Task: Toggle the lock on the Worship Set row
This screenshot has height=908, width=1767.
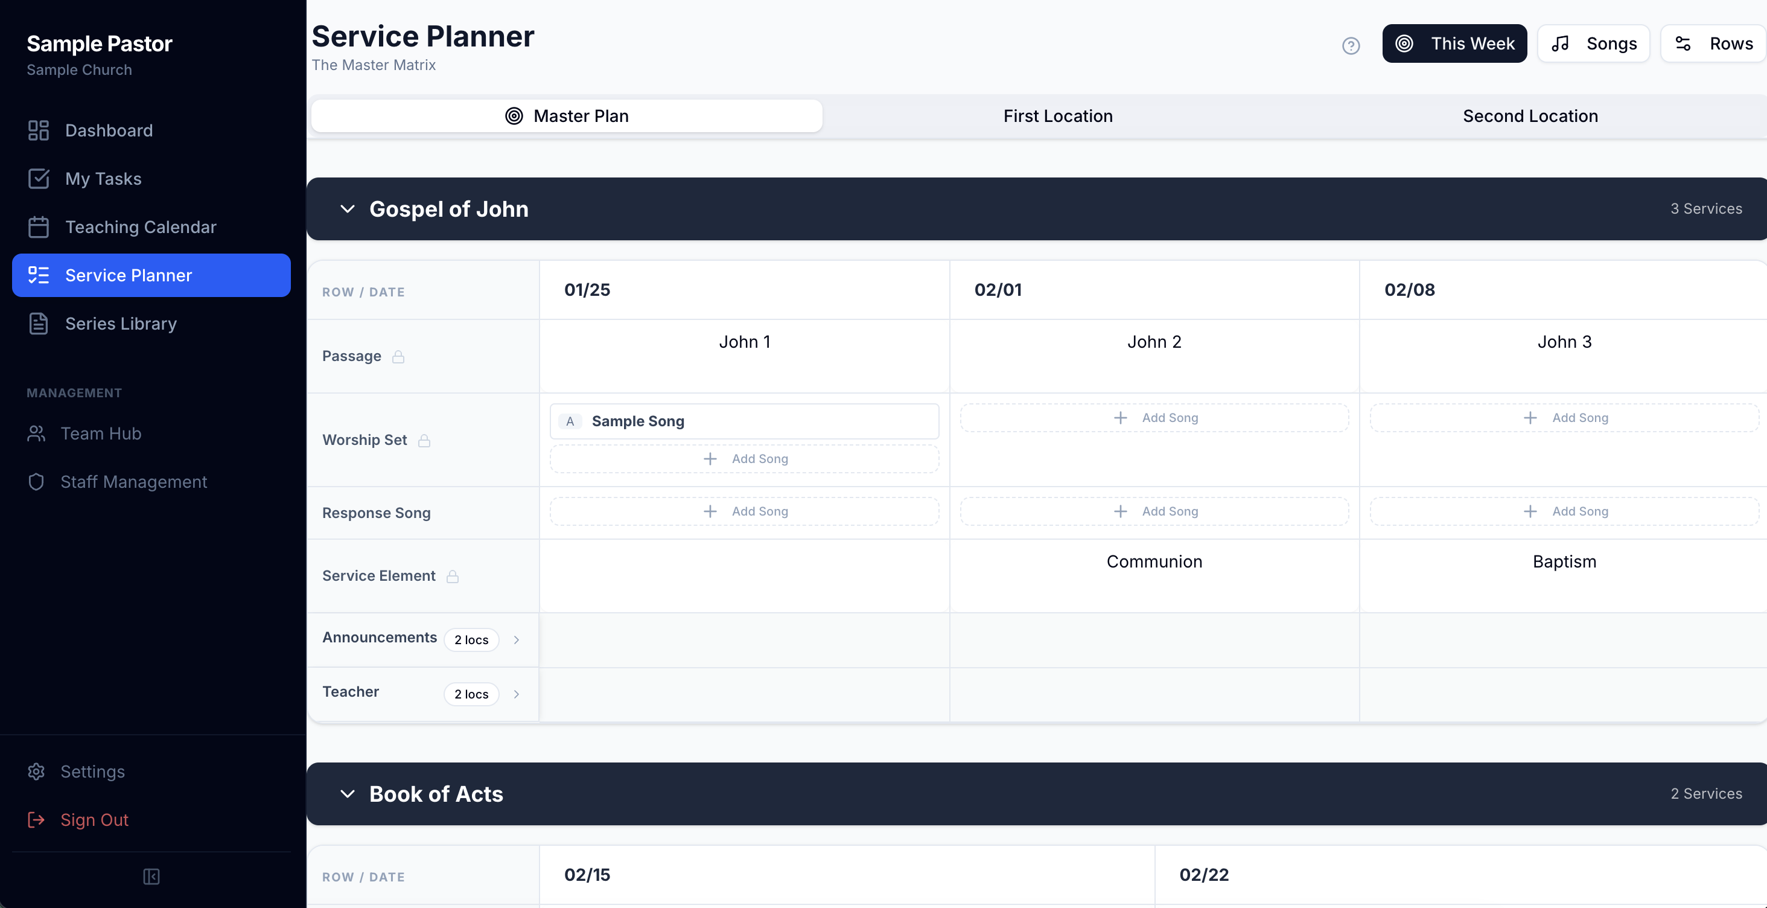Action: (x=424, y=441)
